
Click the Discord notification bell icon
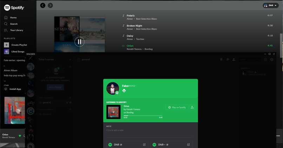click(221, 59)
